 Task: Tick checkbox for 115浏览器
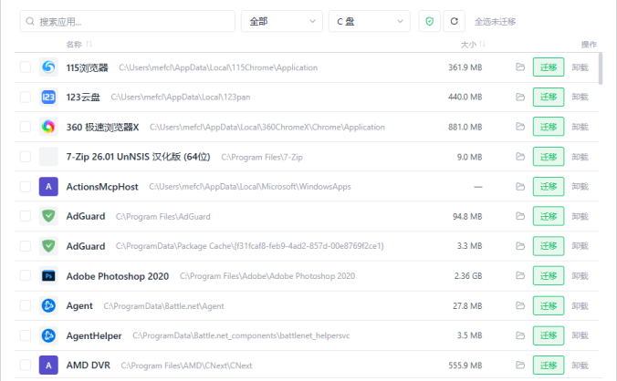tap(26, 67)
